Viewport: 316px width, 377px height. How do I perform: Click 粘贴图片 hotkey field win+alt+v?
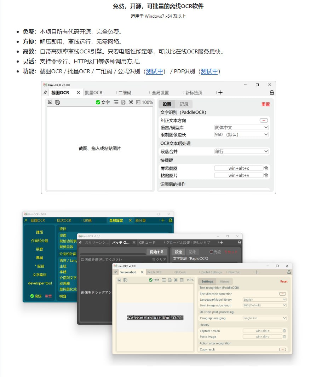click(x=239, y=175)
